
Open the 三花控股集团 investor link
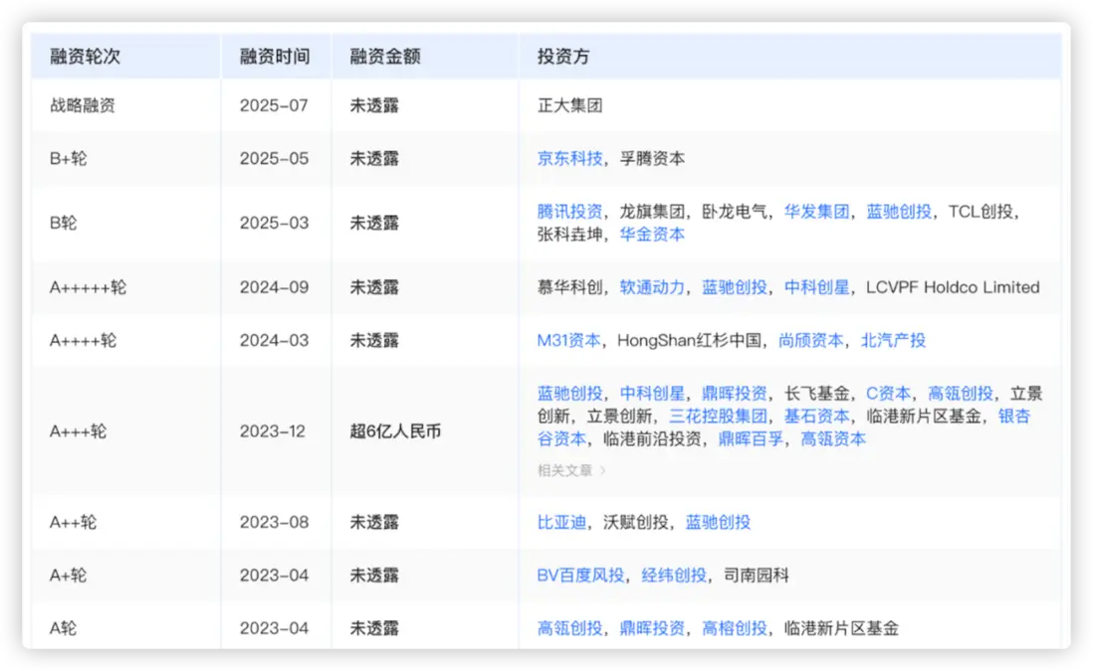click(x=718, y=417)
